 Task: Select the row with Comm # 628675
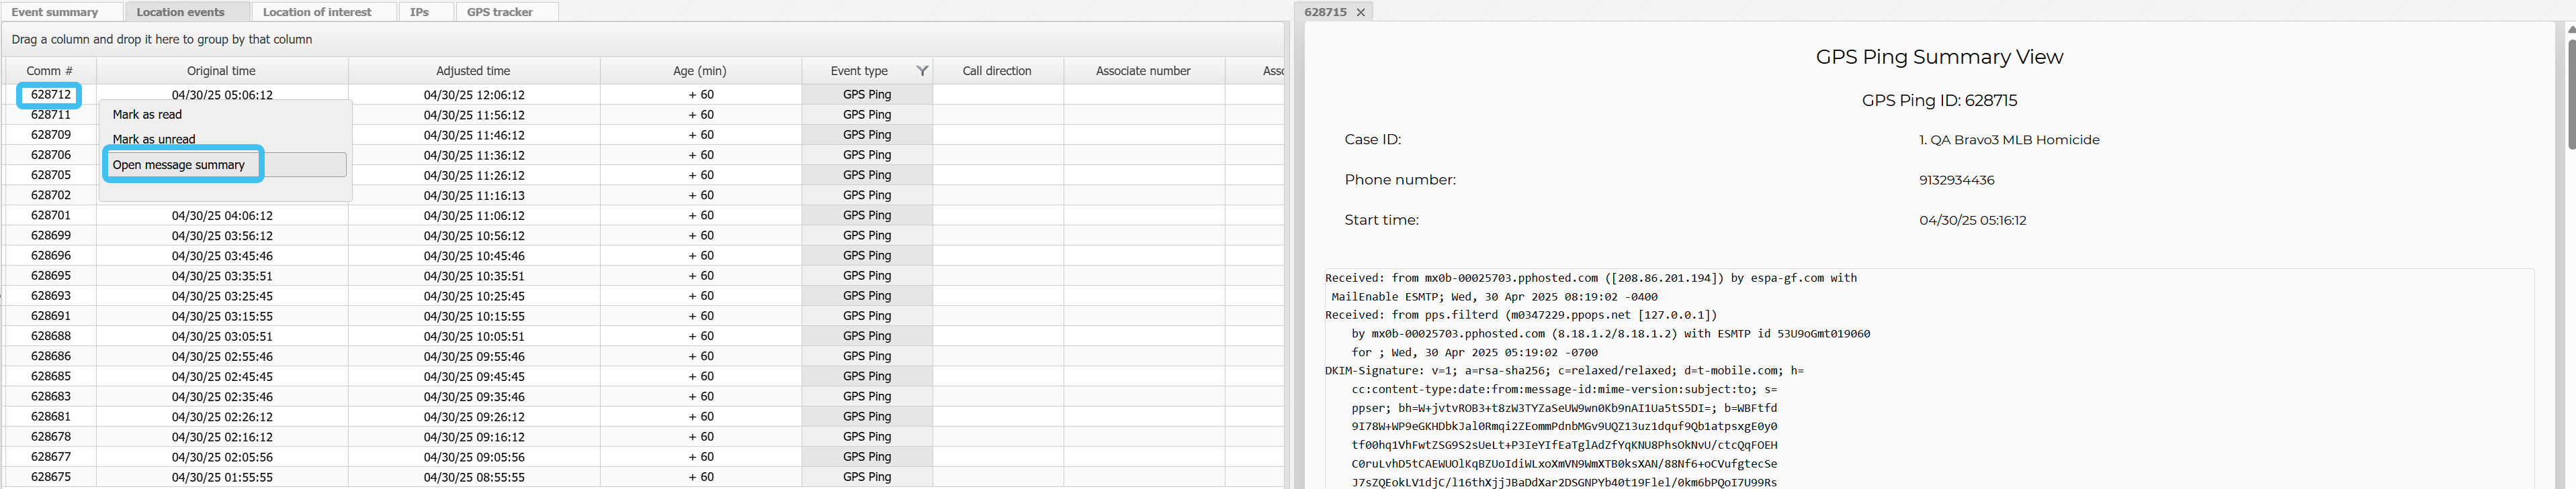point(50,477)
